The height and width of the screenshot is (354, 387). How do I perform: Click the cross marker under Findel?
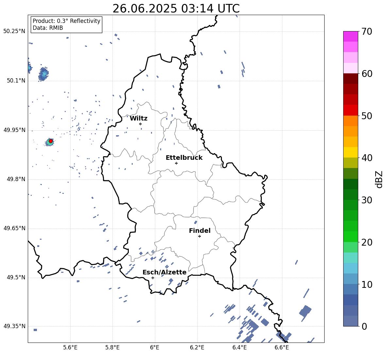coord(199,236)
